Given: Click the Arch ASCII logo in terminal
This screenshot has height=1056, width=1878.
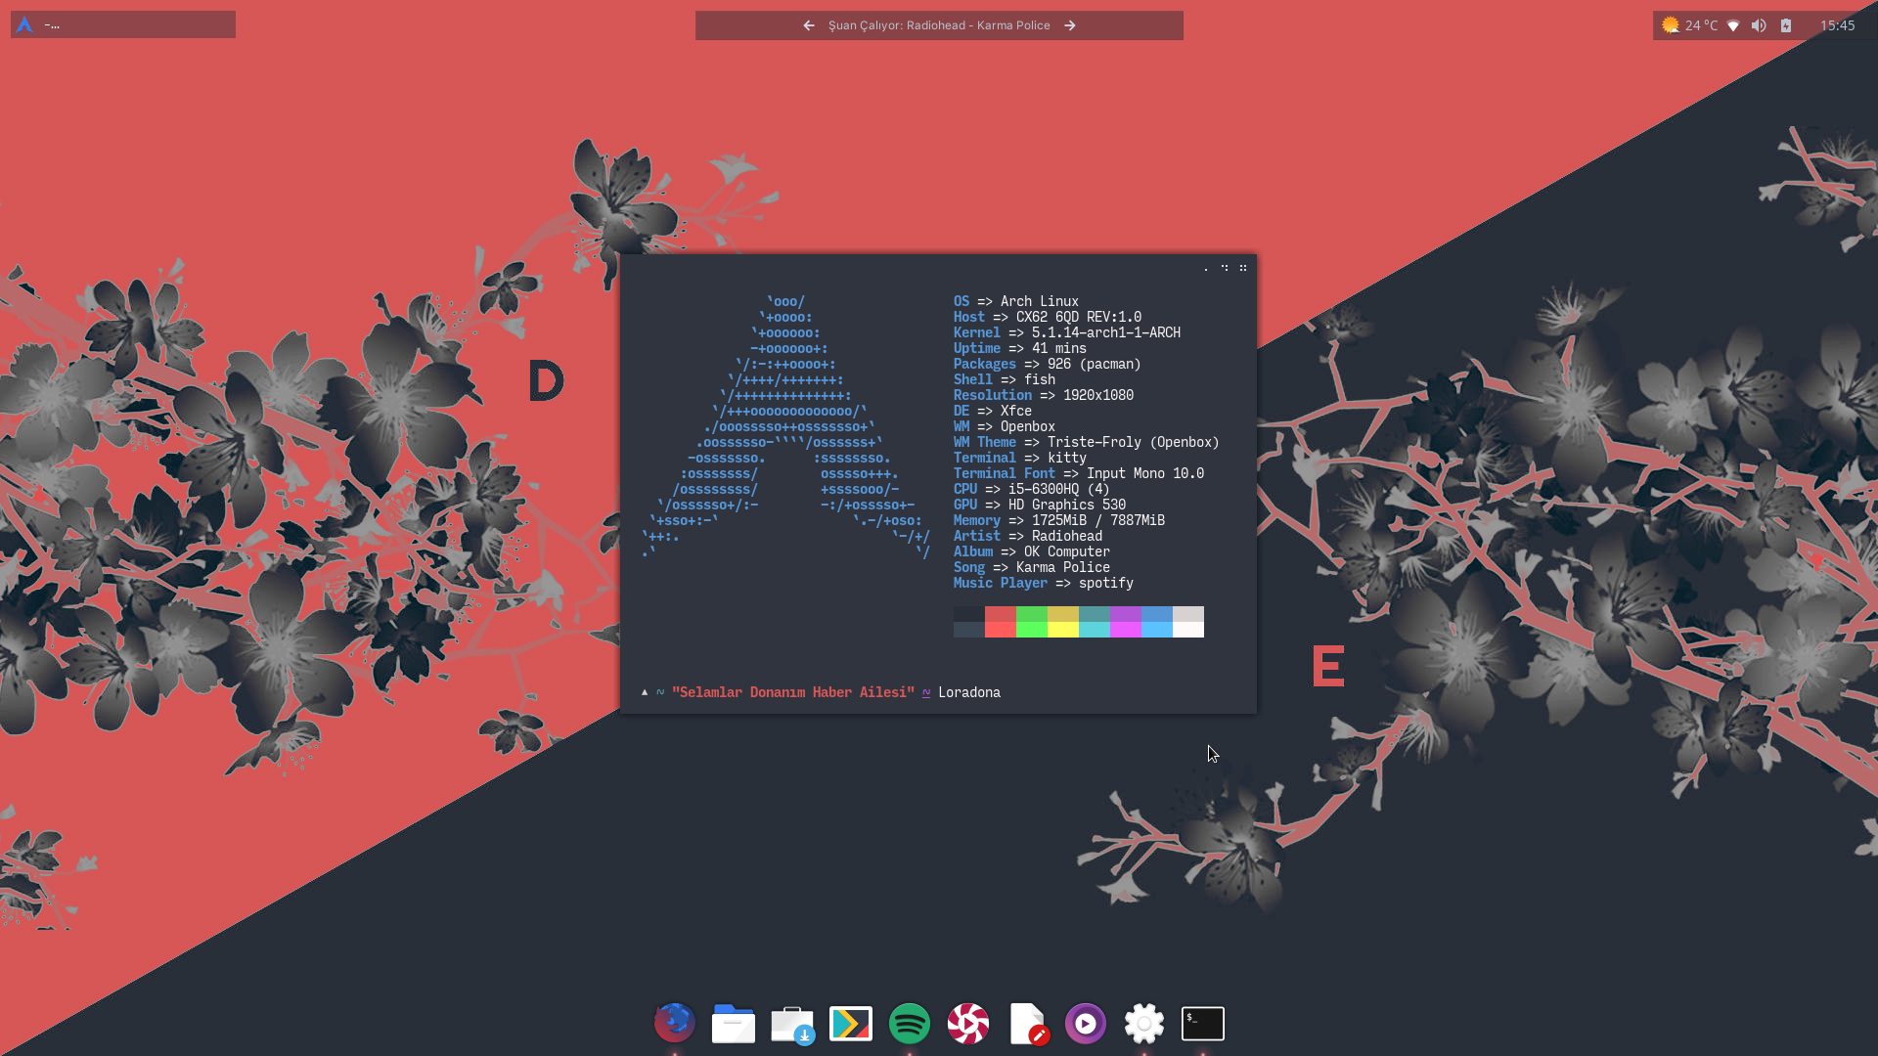Looking at the screenshot, I should (785, 426).
